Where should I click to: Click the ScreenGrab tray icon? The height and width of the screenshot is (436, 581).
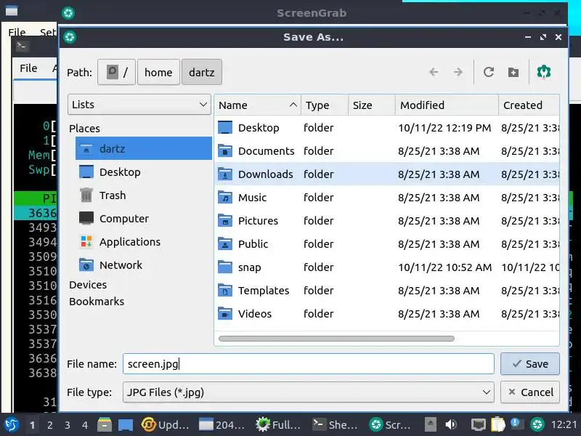pyautogui.click(x=537, y=425)
